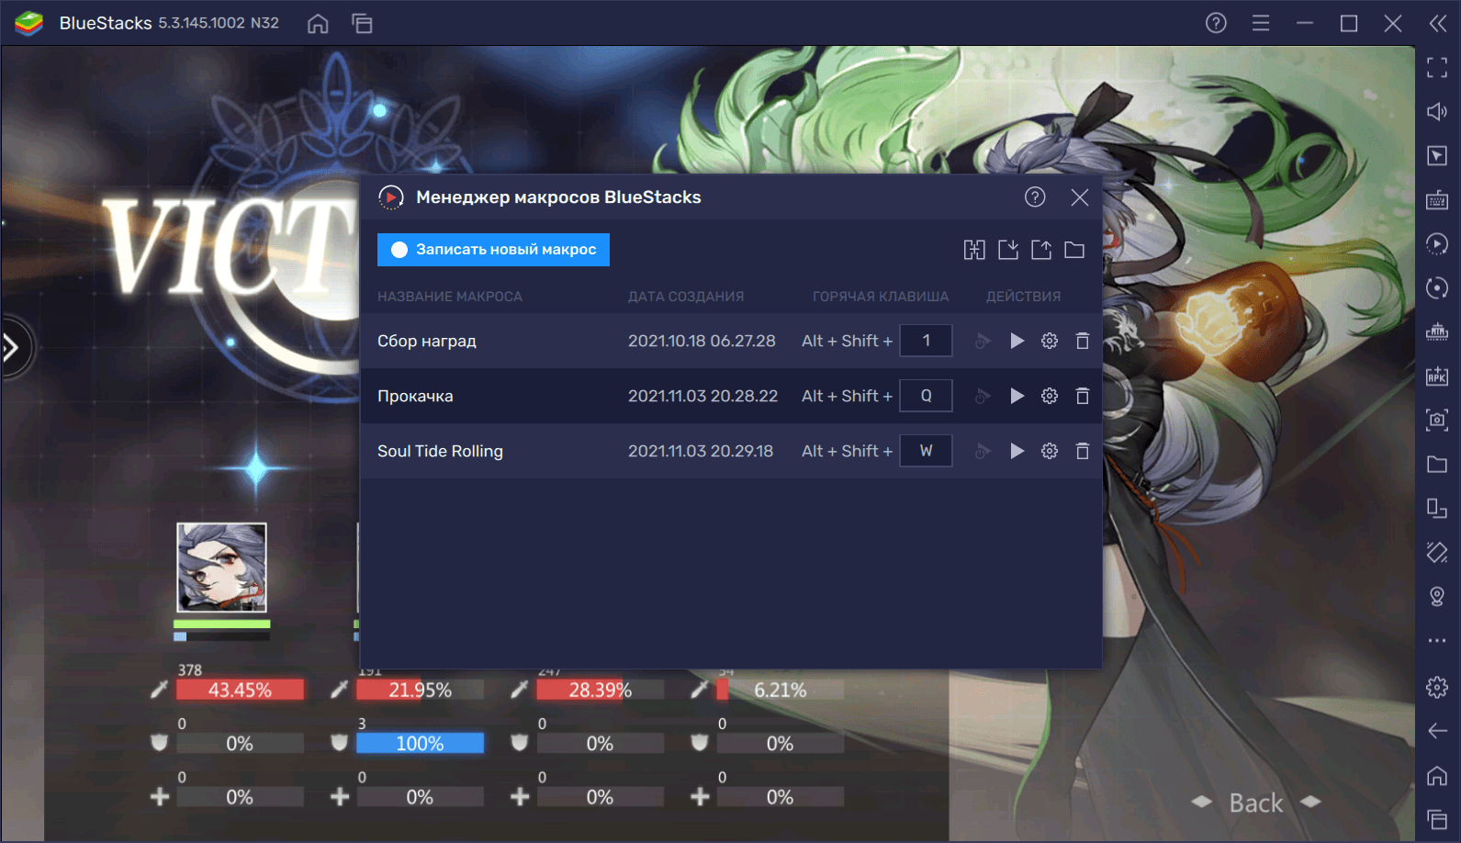Open BlueStacks help in title bar

click(x=1216, y=23)
